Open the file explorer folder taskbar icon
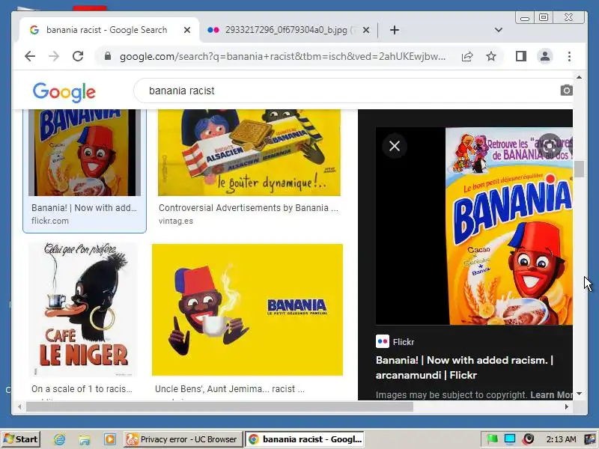This screenshot has width=599, height=449. [85, 439]
